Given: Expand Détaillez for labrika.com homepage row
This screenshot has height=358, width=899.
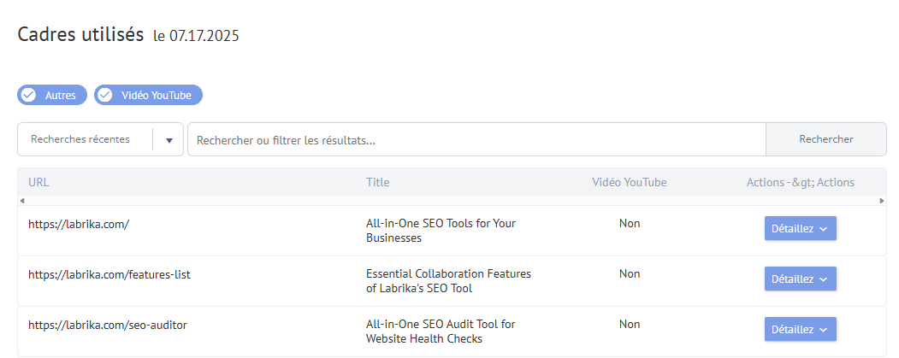Looking at the screenshot, I should (801, 228).
